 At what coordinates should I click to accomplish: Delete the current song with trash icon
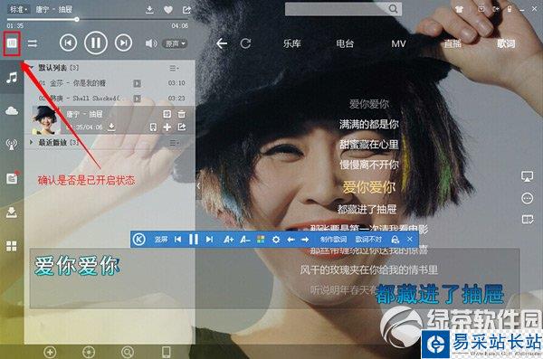[182, 114]
